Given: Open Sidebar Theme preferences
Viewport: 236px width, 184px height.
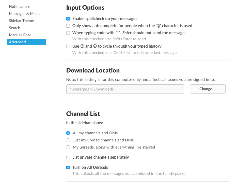Looking at the screenshot, I should click(x=21, y=21).
